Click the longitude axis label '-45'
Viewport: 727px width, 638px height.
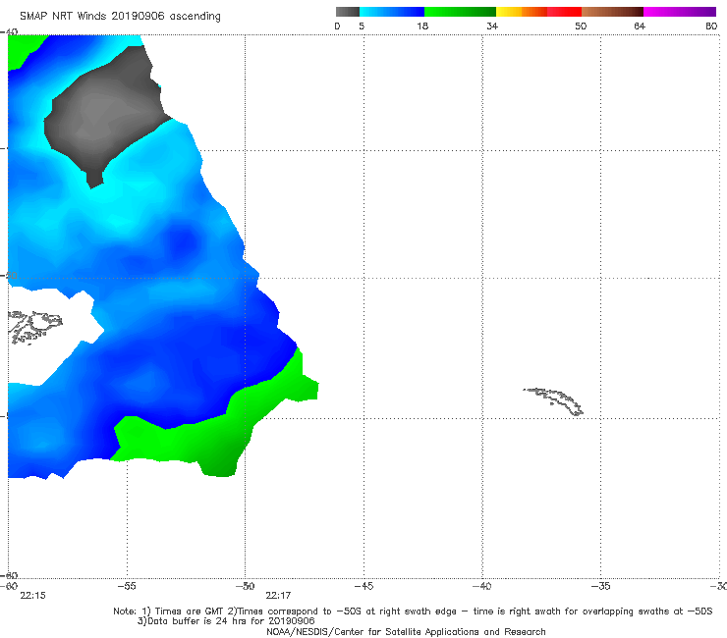pyautogui.click(x=363, y=586)
